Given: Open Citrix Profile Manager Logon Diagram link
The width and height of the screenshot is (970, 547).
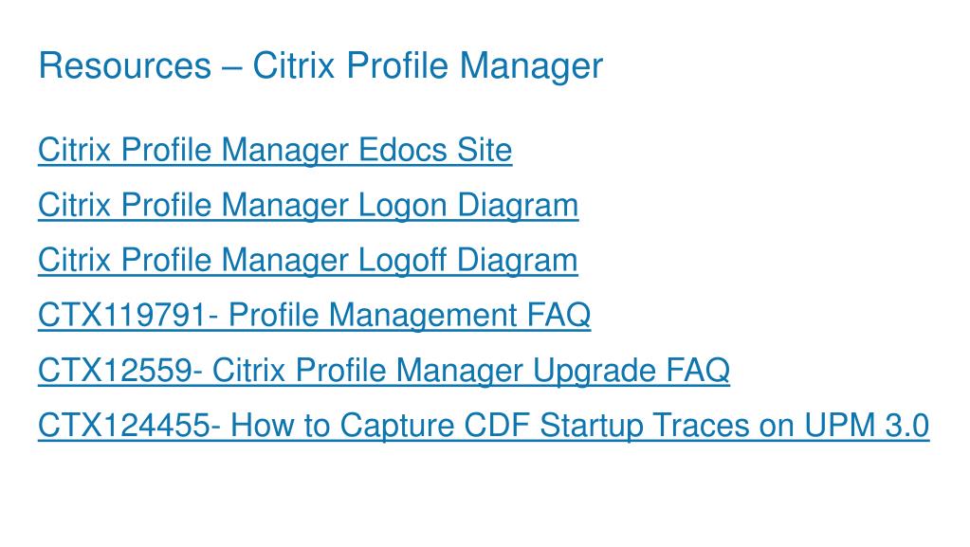Looking at the screenshot, I should pos(308,206).
